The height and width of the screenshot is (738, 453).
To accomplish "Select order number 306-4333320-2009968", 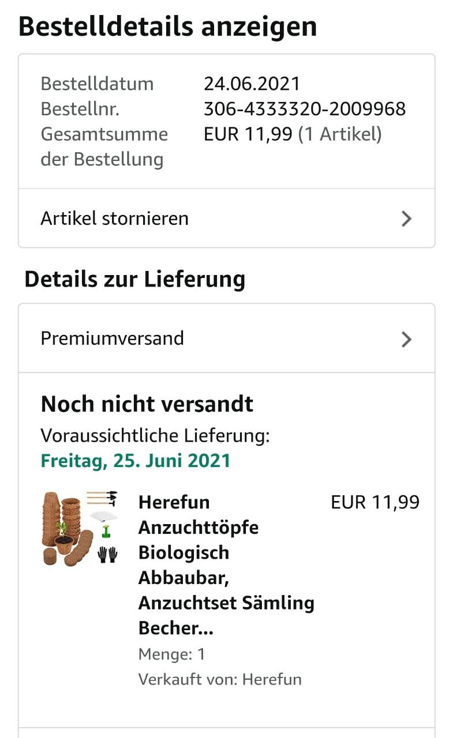I will click(304, 109).
